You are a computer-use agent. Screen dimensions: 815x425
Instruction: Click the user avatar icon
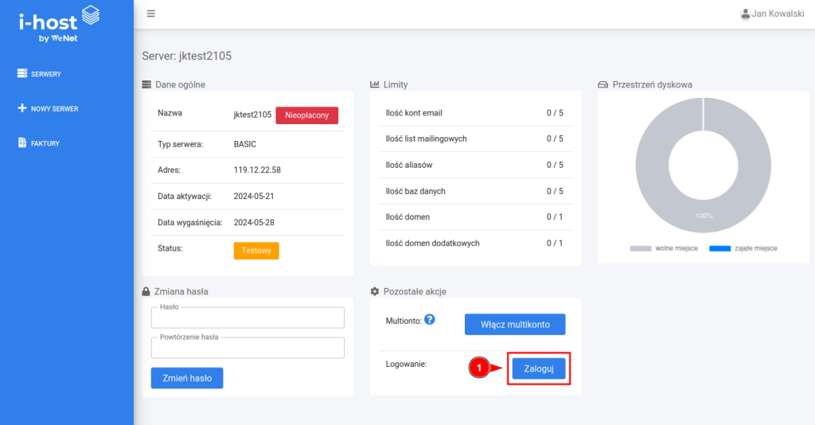[x=745, y=14]
